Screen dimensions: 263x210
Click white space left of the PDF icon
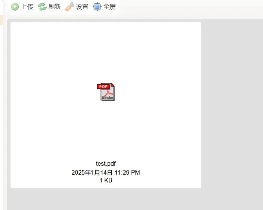(x=54, y=92)
